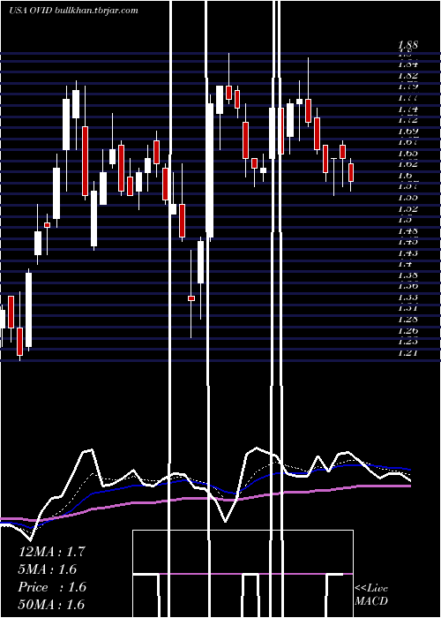Select the 1.79 price axis label
Image resolution: width=441 pixels, height=618 pixels.
[x=407, y=87]
